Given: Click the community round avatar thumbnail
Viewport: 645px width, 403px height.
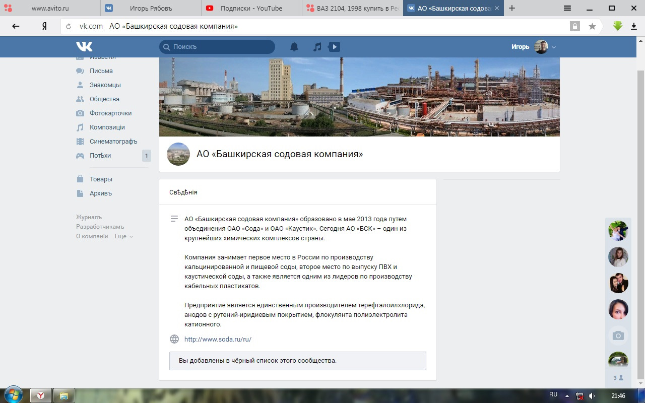Looking at the screenshot, I should (178, 154).
